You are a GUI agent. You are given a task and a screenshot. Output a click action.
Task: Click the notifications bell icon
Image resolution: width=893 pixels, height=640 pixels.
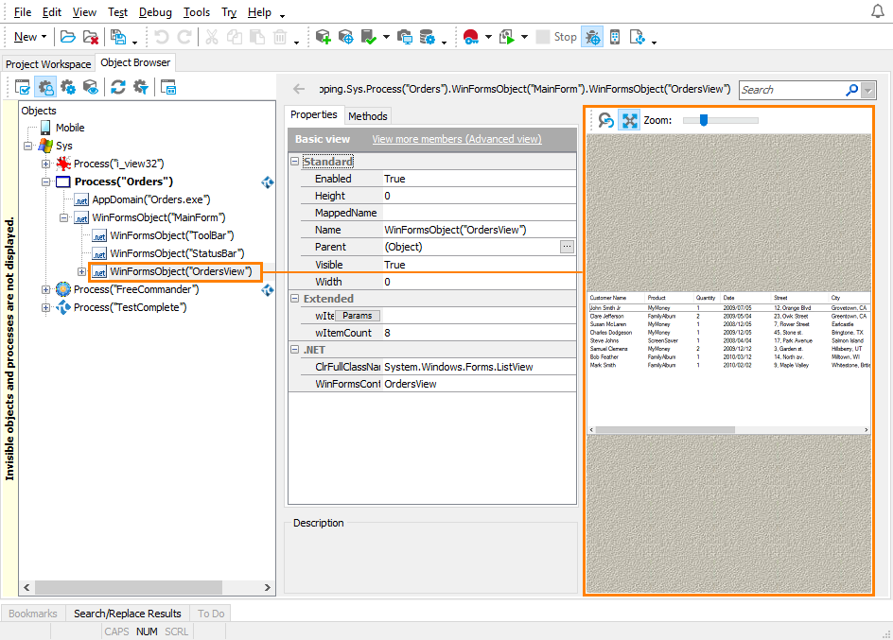878,11
